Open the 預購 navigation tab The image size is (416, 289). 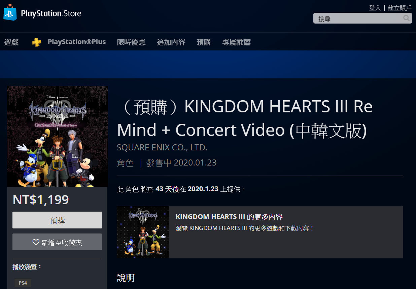(x=204, y=42)
